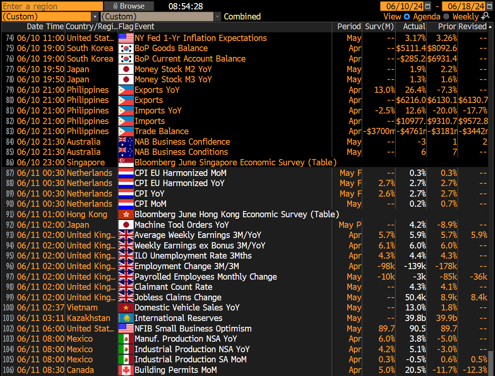The image size is (495, 376).
Task: Click the Japan flag beside Money Stock M3 YoY
Action: coord(126,79)
